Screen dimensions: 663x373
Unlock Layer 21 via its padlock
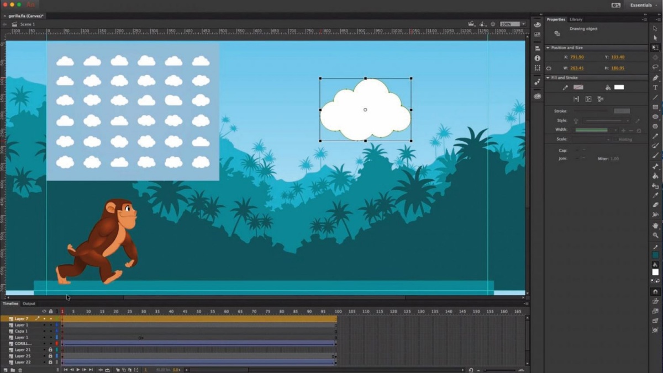point(50,350)
